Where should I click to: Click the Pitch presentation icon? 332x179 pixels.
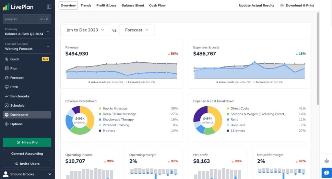coord(7,87)
